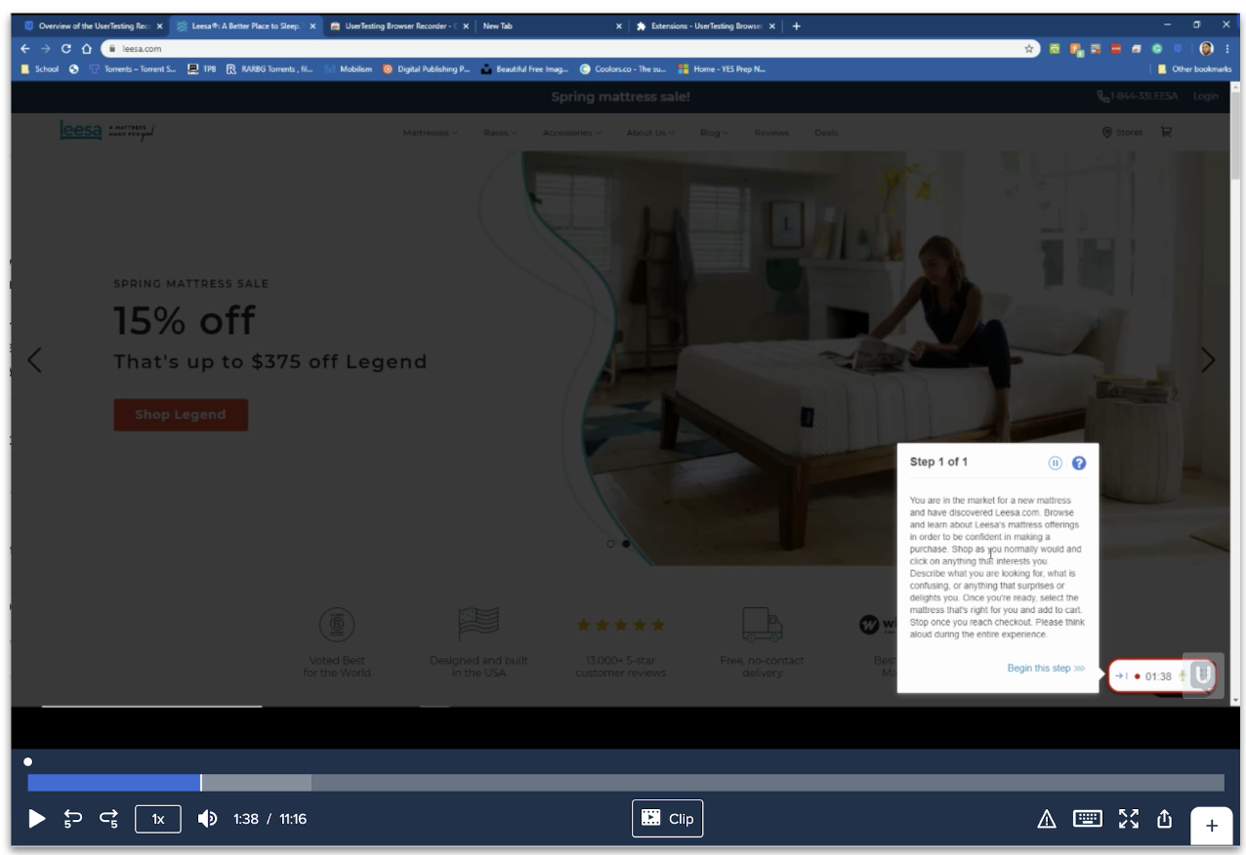
Task: Expand the Blog menu
Action: click(x=713, y=133)
